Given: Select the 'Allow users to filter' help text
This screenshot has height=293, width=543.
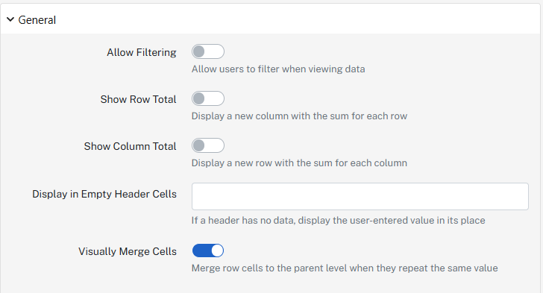Looking at the screenshot, I should pyautogui.click(x=278, y=69).
